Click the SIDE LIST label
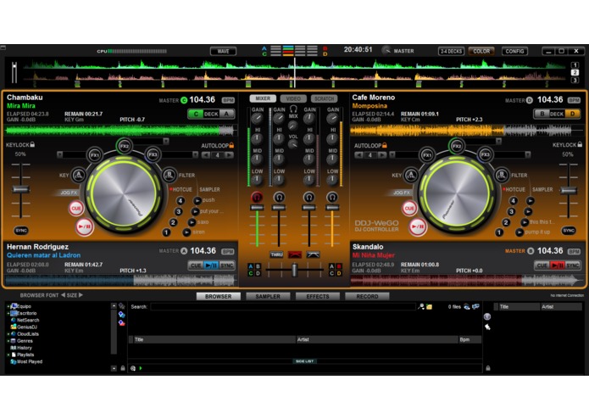This screenshot has height=419, width=589. (x=304, y=361)
